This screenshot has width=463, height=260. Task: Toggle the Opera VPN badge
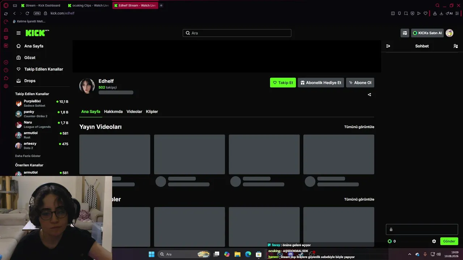37,13
